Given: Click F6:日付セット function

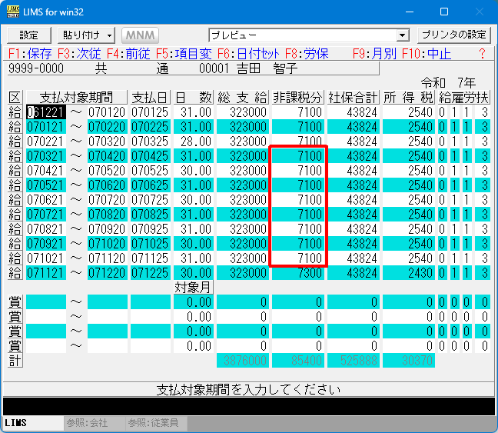Looking at the screenshot, I should 249,54.
